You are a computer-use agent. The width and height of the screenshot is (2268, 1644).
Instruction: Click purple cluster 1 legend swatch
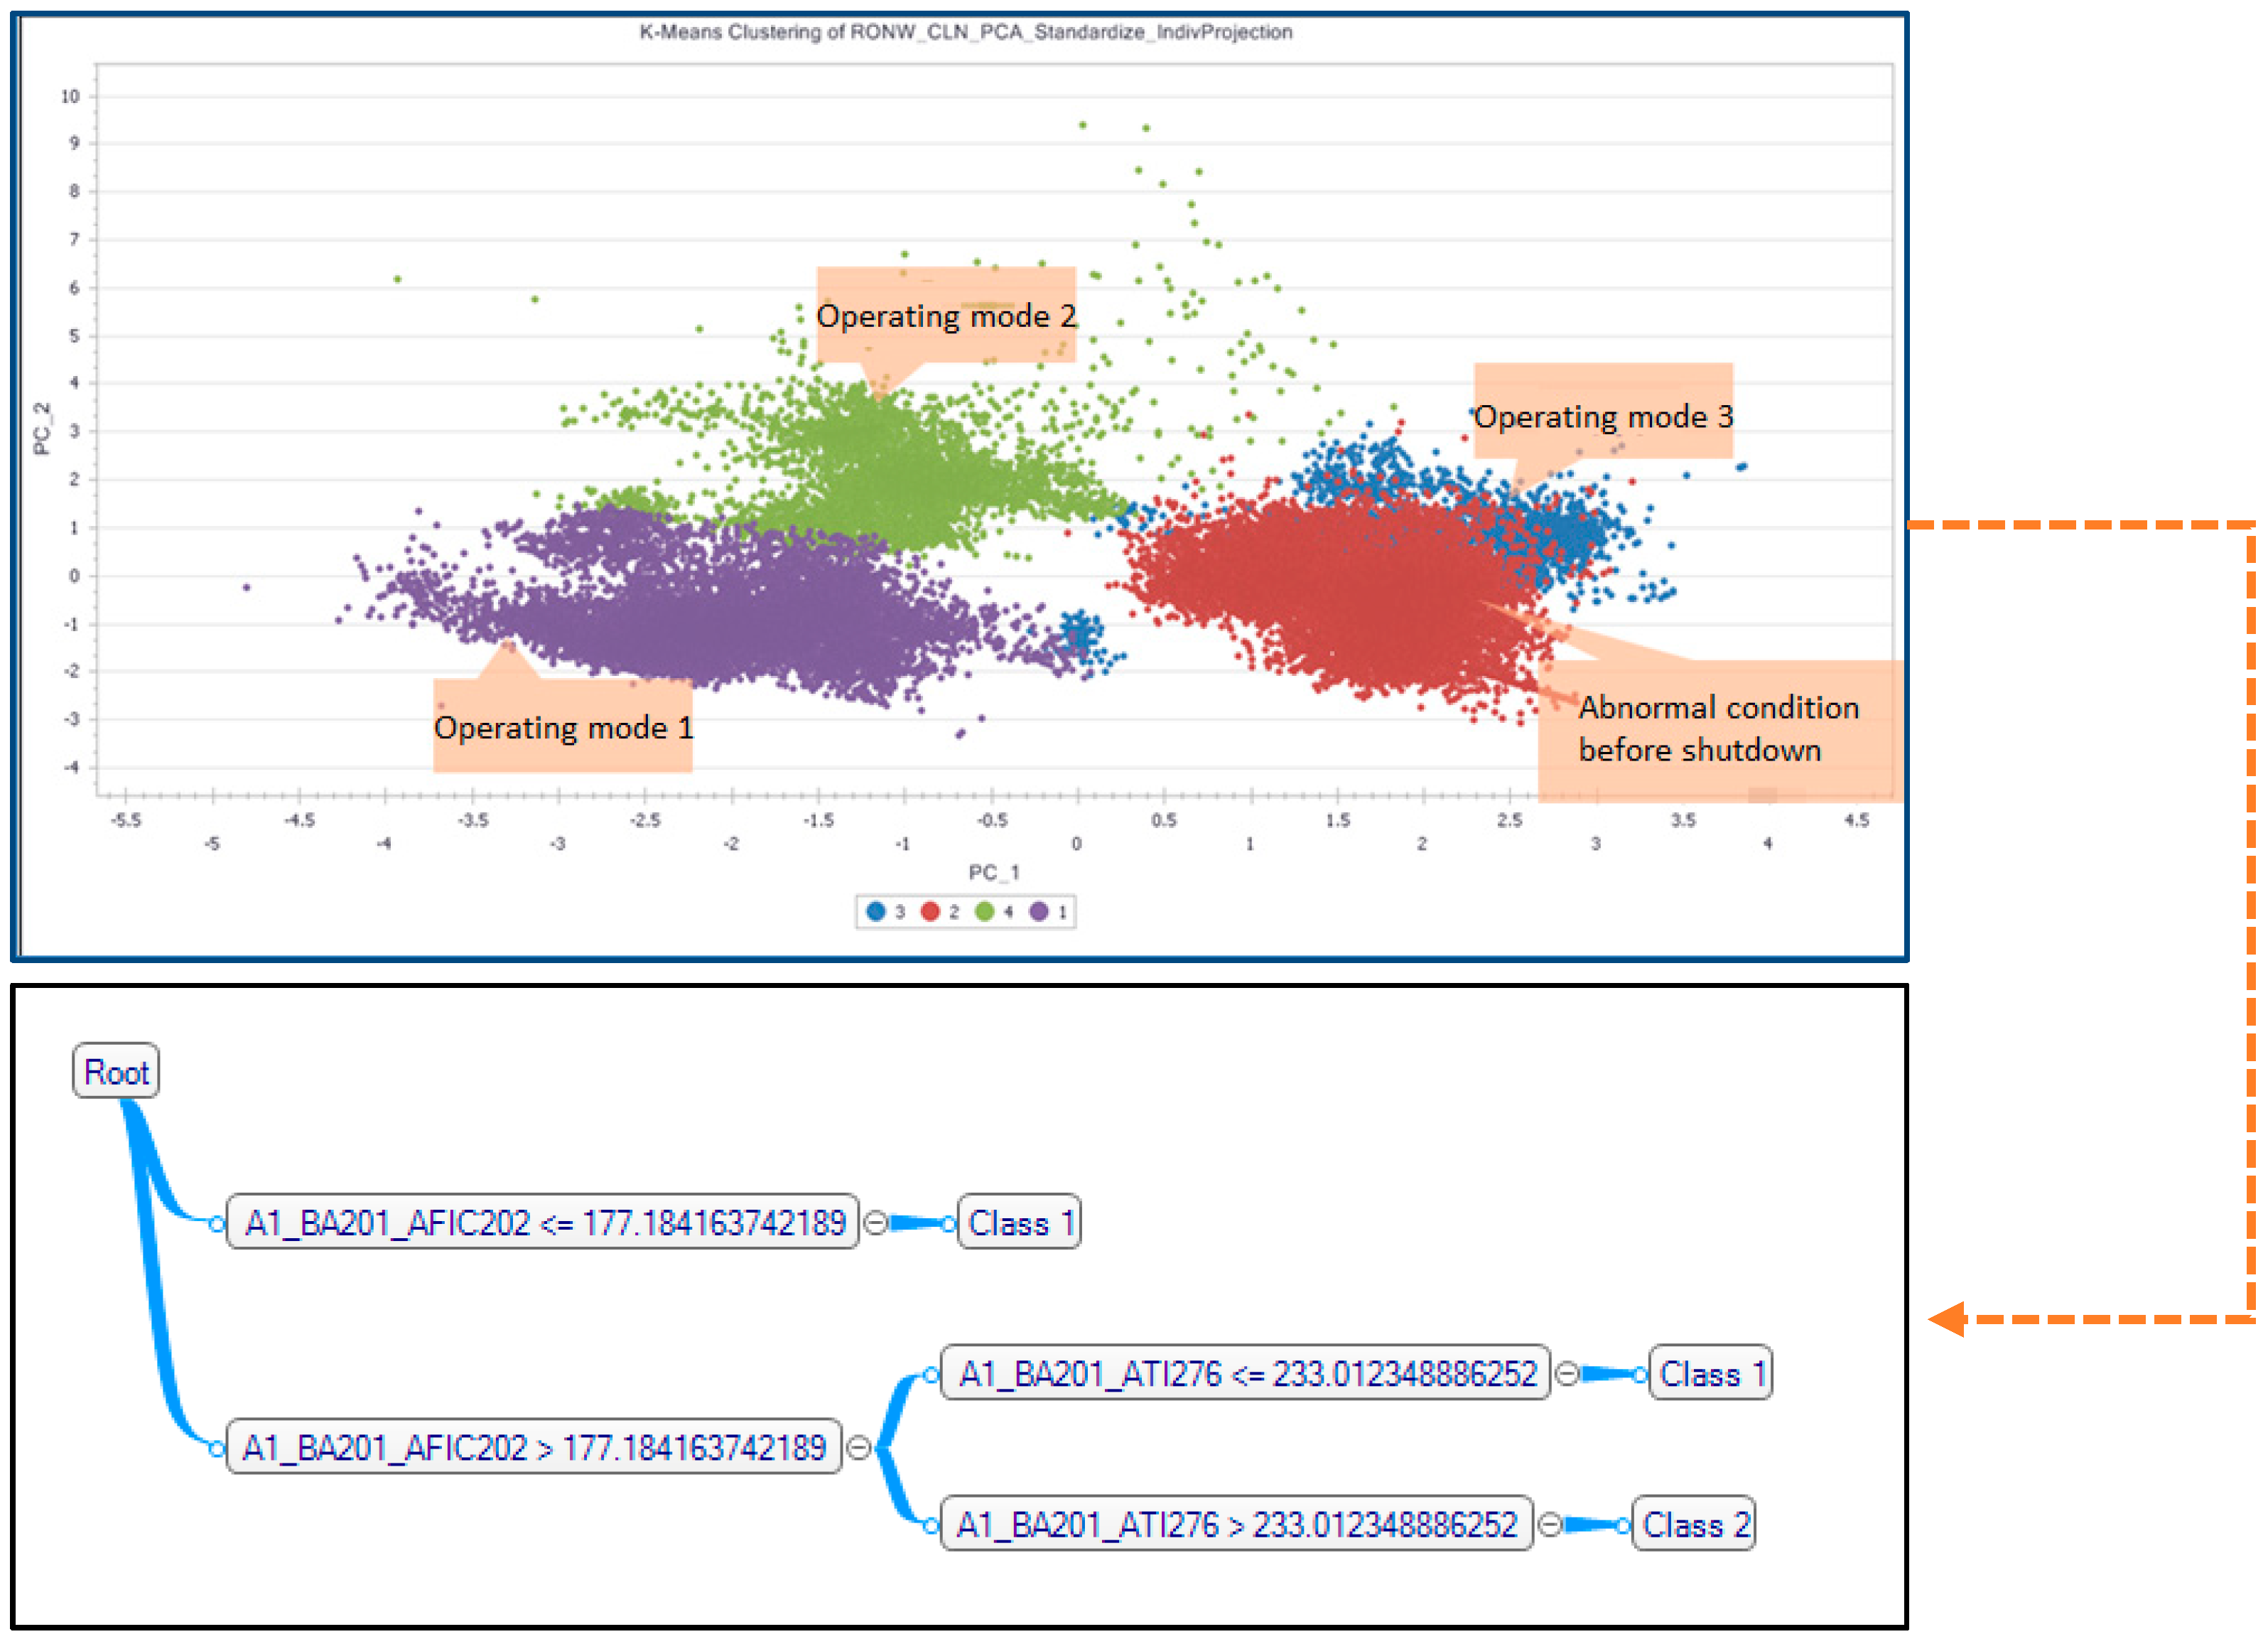pyautogui.click(x=1039, y=911)
